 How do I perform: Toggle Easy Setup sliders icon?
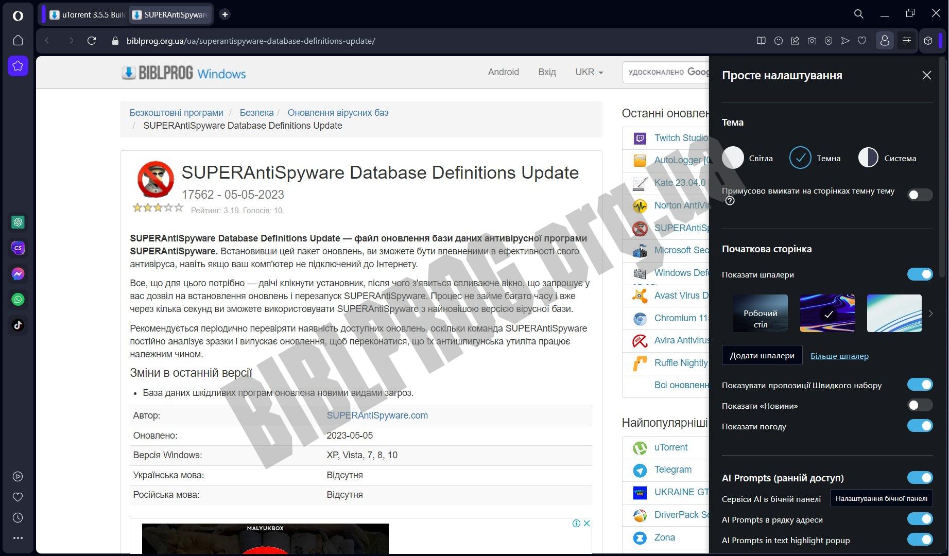[907, 41]
